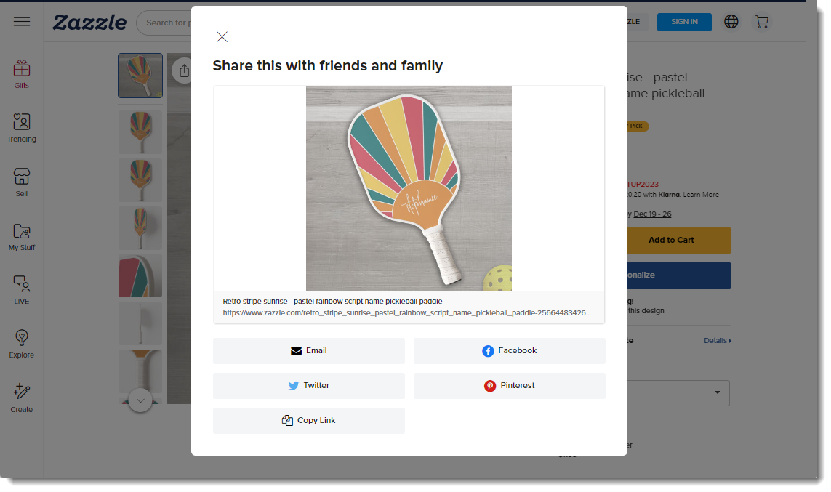831x492 pixels.
Task: Open the Sell sidebar section
Action: tap(22, 182)
